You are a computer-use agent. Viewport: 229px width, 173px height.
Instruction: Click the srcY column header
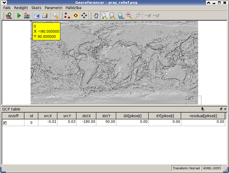(x=67, y=116)
